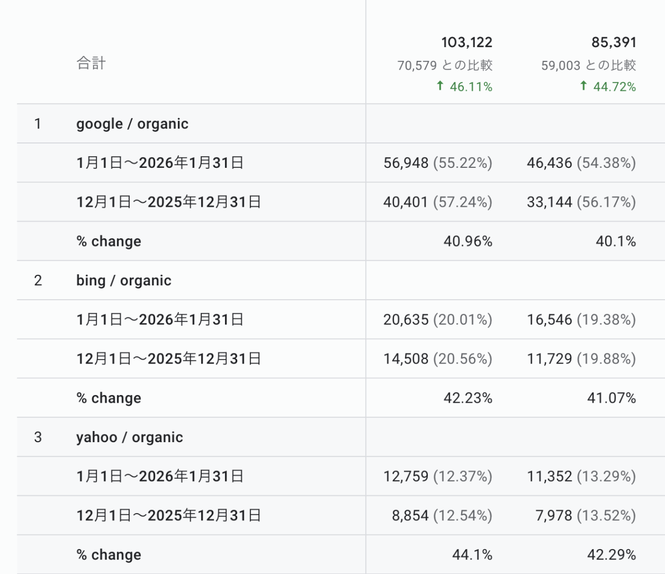The width and height of the screenshot is (665, 574).
Task: Click the % change label under bing
Action: pyautogui.click(x=109, y=398)
